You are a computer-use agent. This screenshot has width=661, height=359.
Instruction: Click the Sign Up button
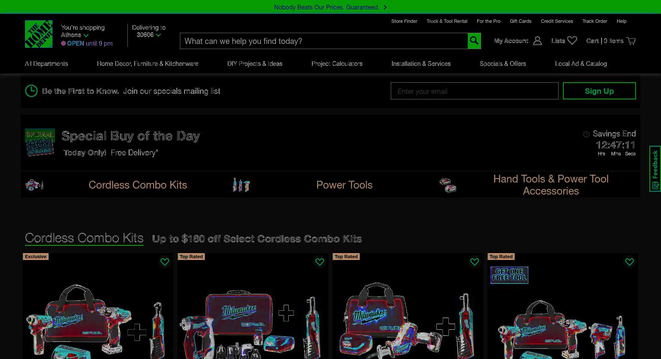[x=599, y=91]
